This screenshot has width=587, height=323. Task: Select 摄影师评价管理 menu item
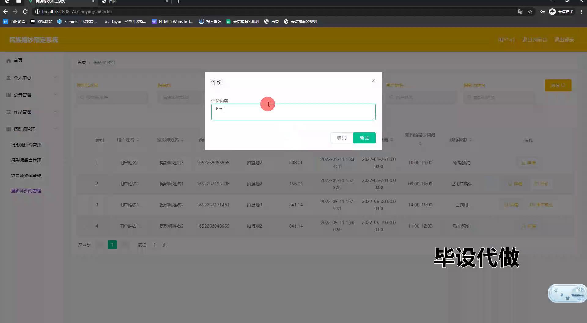[x=26, y=145]
